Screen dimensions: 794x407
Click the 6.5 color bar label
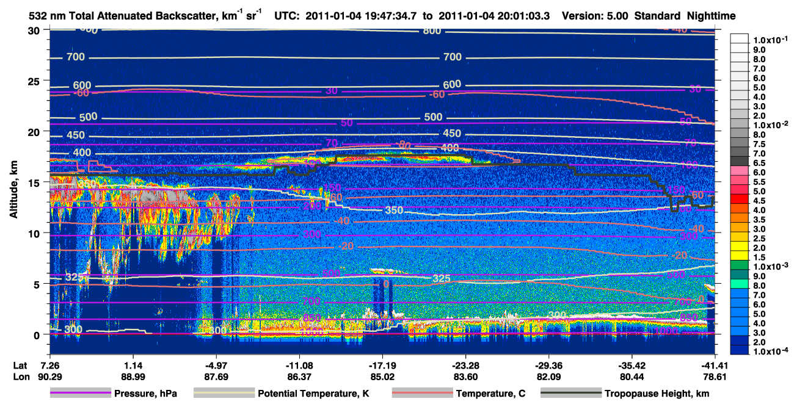759,164
